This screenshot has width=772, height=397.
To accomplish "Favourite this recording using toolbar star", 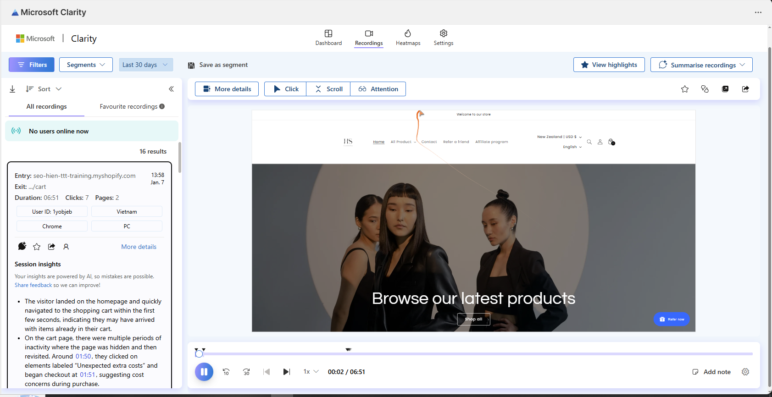I will (x=685, y=89).
